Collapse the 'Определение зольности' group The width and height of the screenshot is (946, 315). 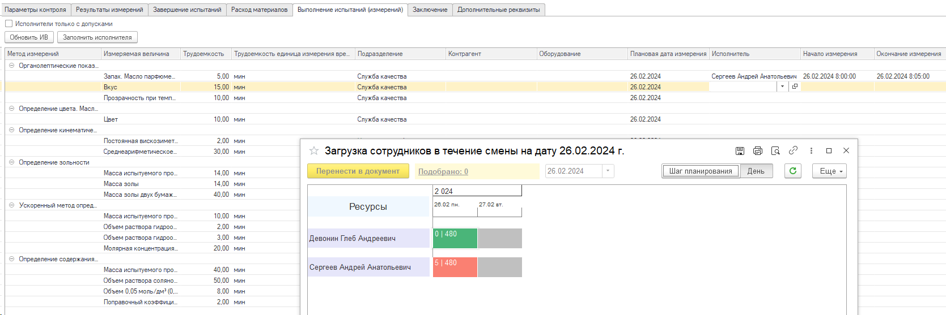click(11, 162)
